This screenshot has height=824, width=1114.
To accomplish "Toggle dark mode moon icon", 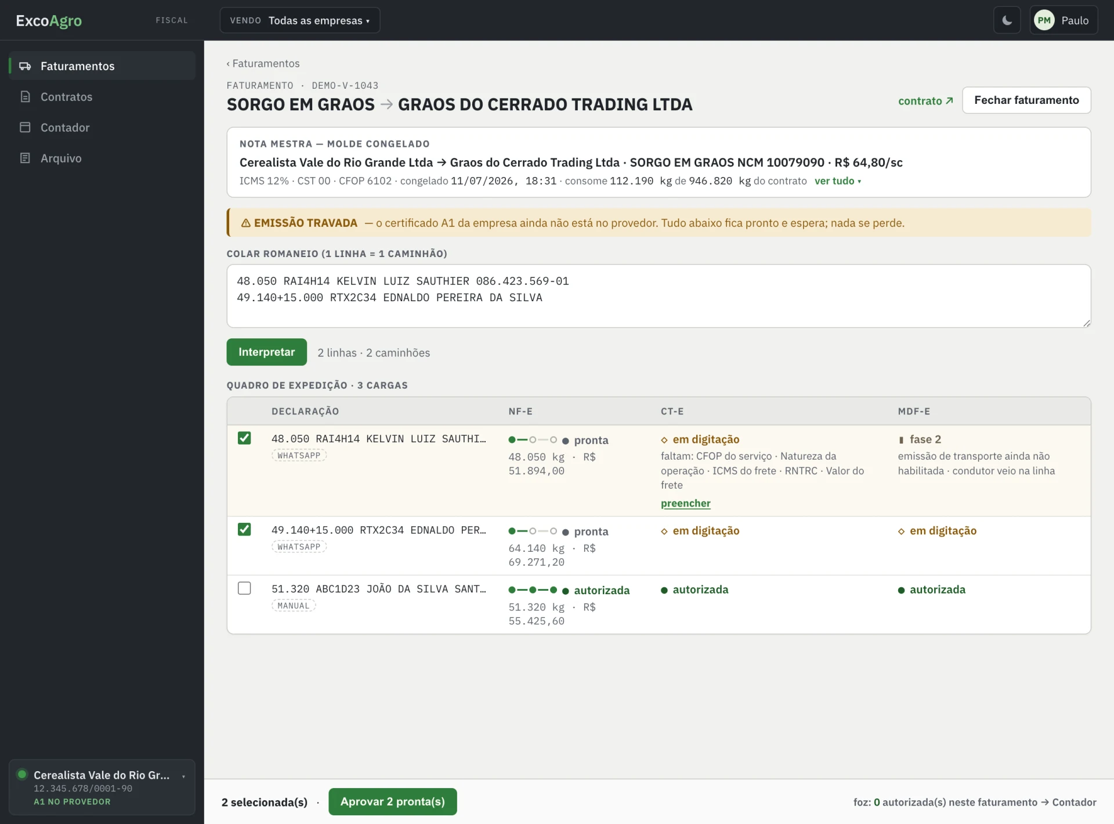I will tap(1007, 20).
